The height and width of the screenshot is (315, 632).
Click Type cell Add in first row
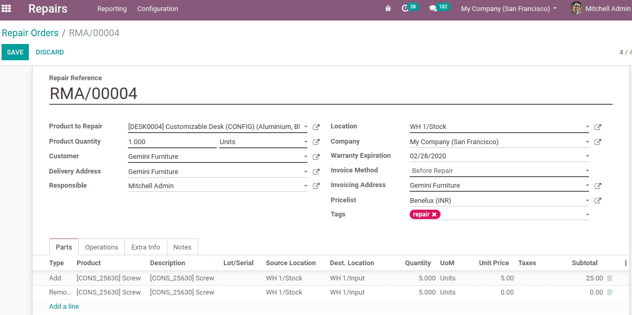[55, 278]
